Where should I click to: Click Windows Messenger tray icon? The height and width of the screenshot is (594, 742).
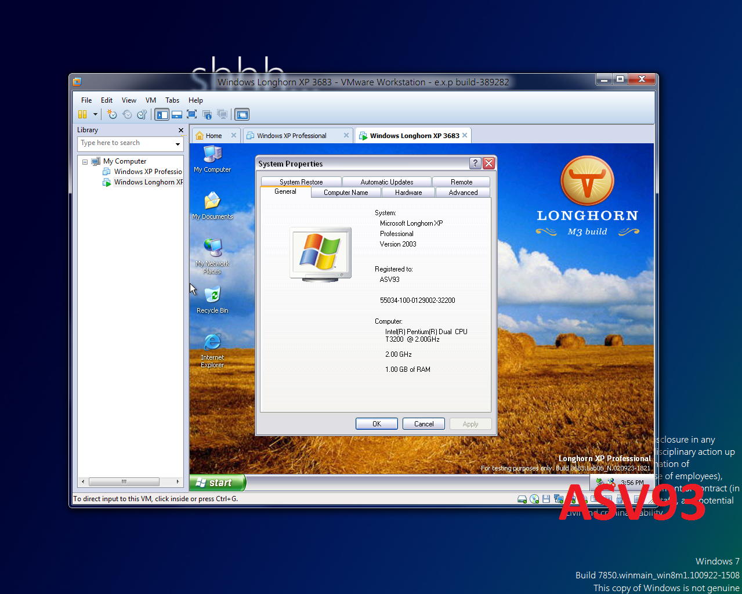point(611,482)
